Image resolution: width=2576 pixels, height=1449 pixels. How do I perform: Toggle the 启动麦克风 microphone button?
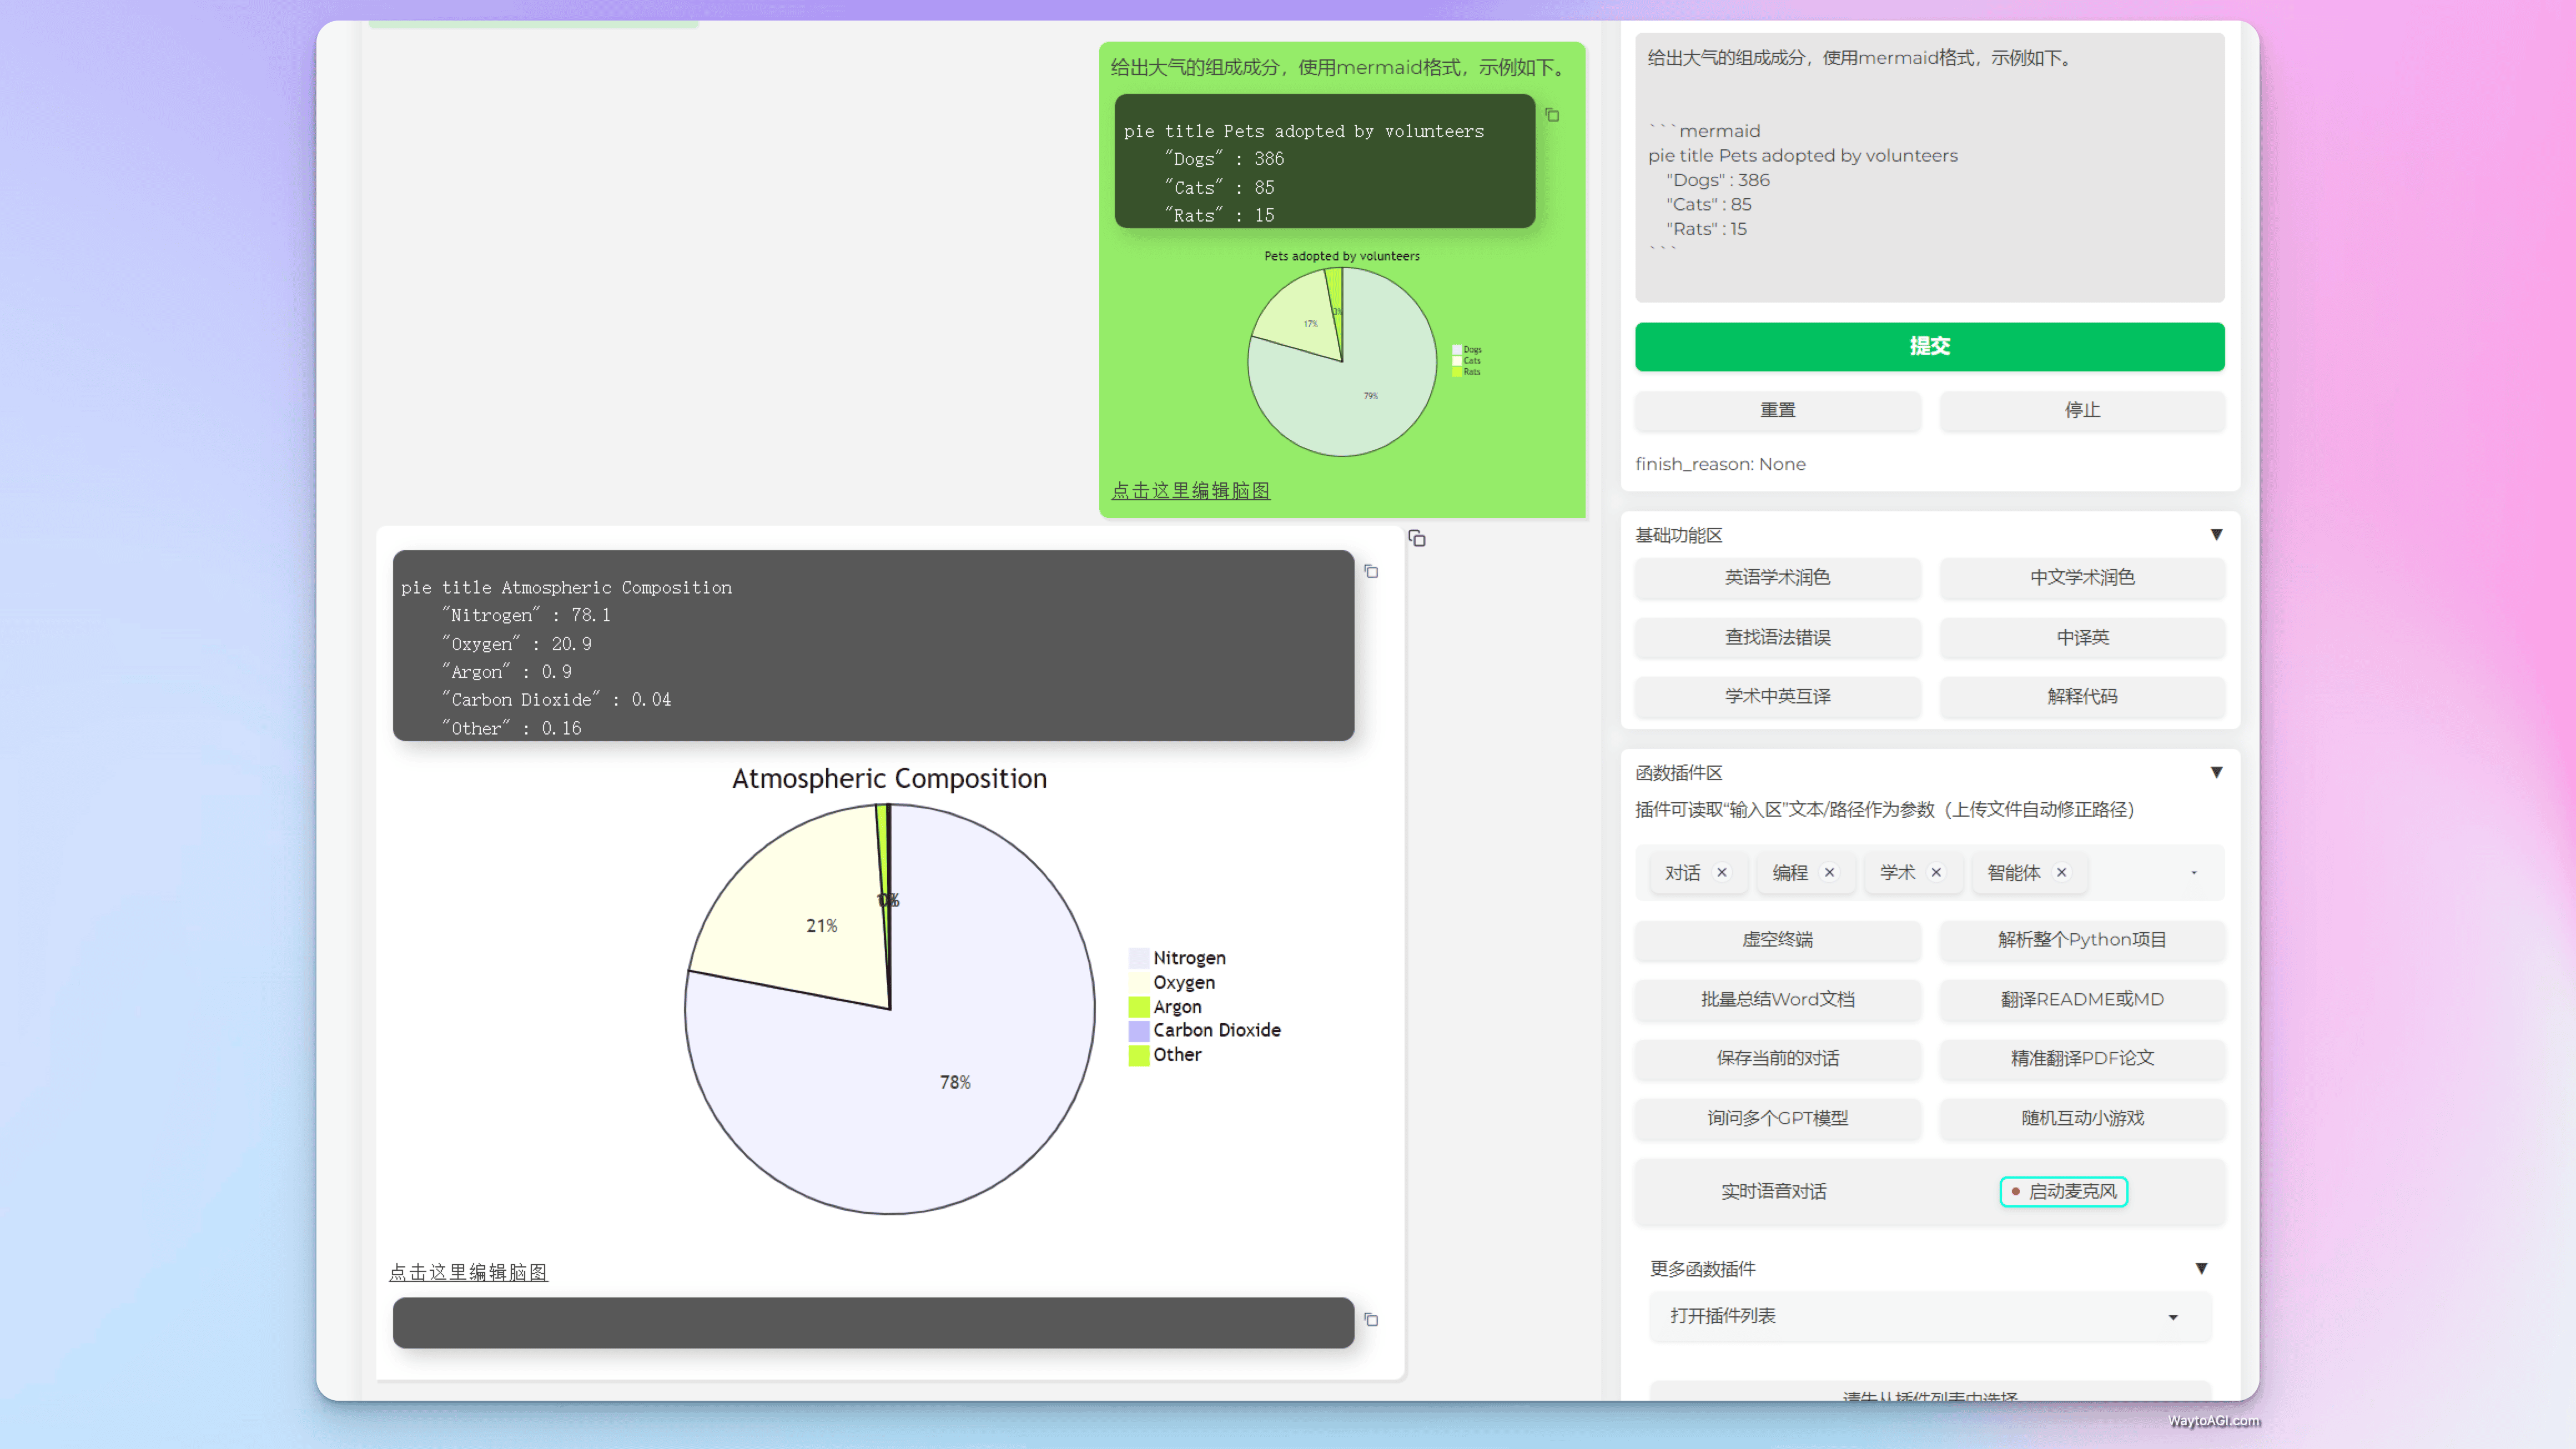tap(2063, 1191)
